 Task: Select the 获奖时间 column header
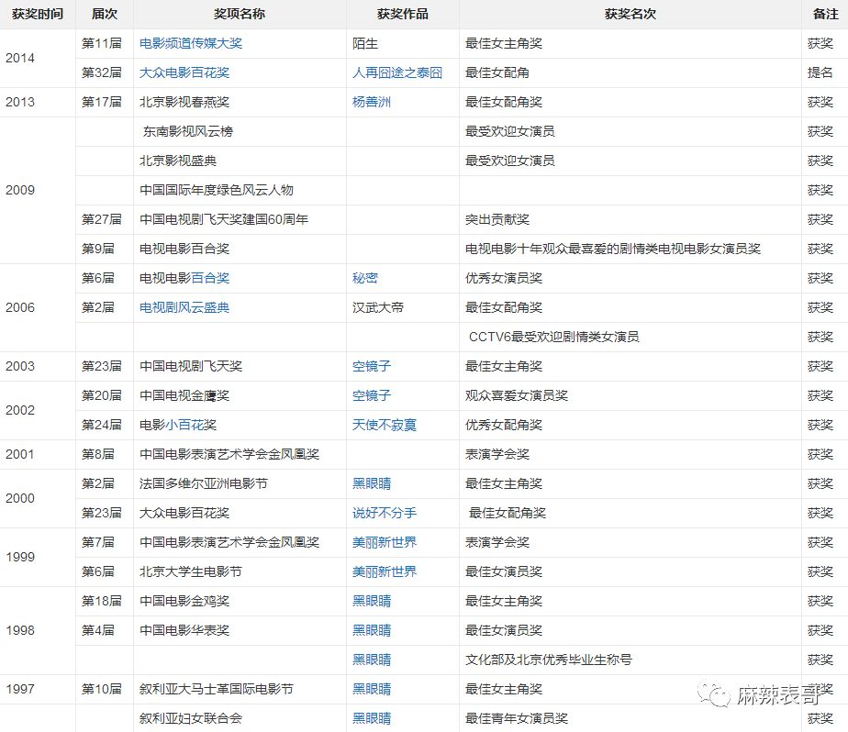[38, 14]
